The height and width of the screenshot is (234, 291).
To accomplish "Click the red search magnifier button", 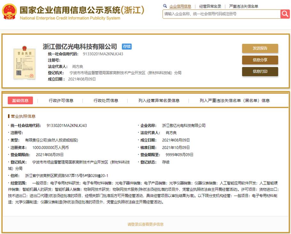I will tap(285, 14).
